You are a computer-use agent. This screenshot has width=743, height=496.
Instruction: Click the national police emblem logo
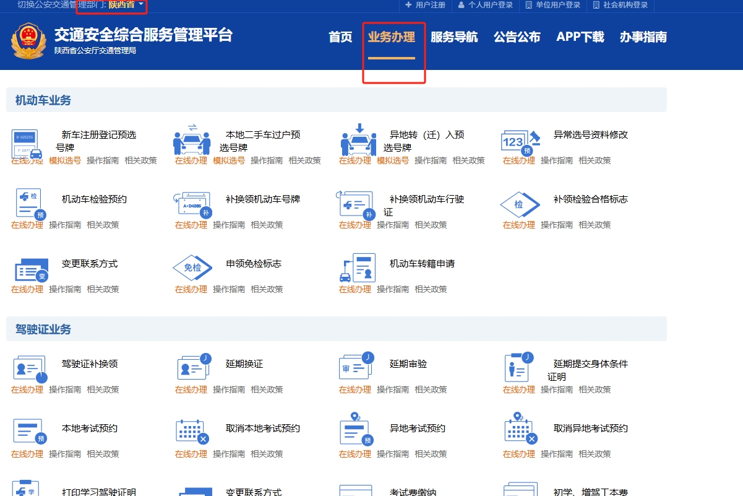pyautogui.click(x=28, y=41)
